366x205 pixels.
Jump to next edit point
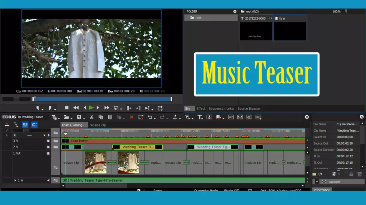138,108
